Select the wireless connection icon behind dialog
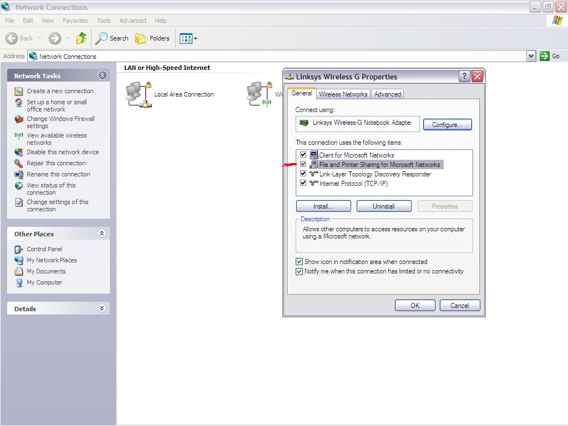 pos(260,94)
